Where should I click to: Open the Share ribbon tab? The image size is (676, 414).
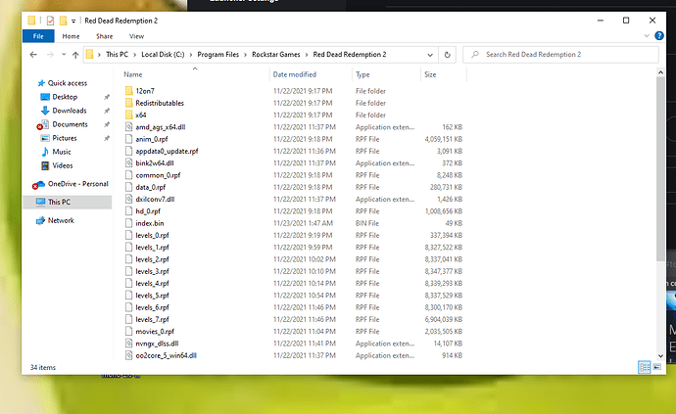tap(104, 36)
